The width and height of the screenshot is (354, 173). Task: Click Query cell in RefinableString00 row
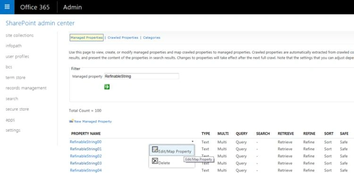click(x=241, y=142)
